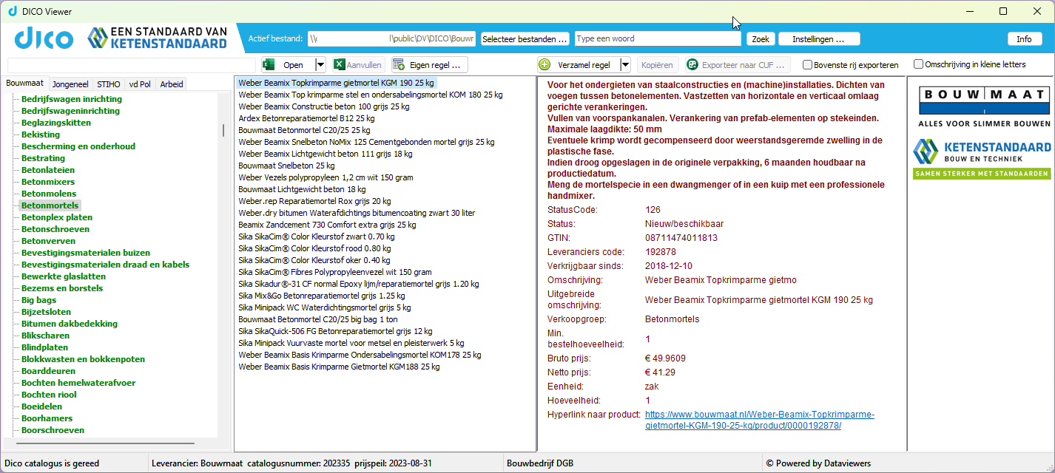The image size is (1055, 473).
Task: Click the Info button
Action: click(x=1024, y=38)
